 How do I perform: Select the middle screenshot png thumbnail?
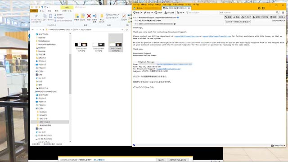tap(99, 47)
